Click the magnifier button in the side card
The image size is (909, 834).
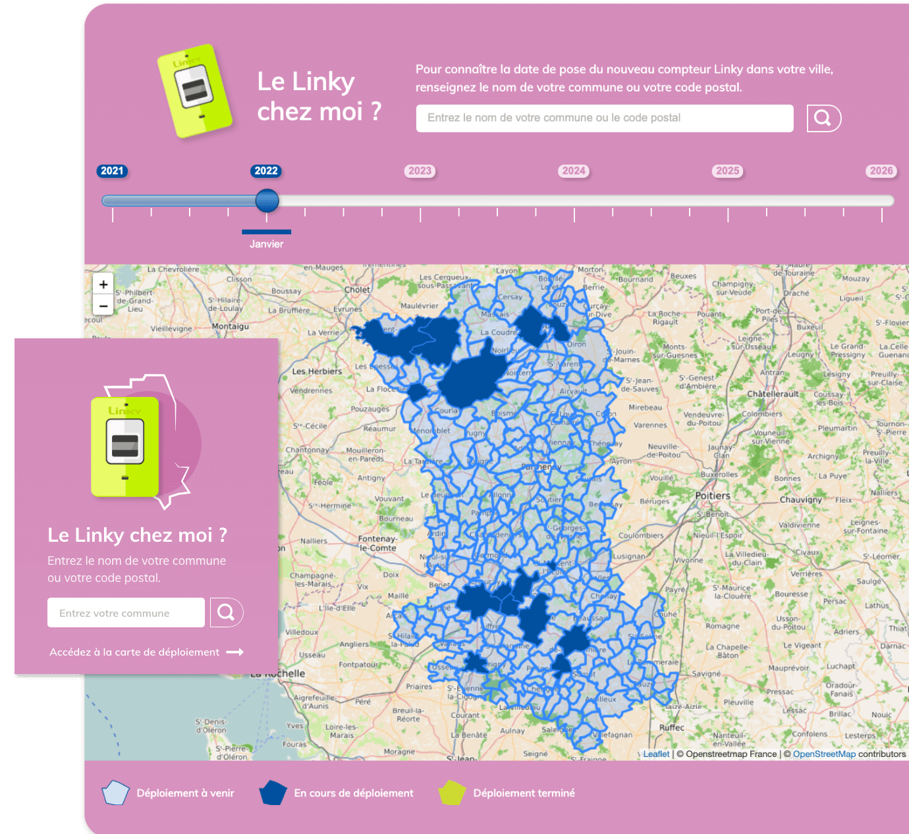point(227,613)
